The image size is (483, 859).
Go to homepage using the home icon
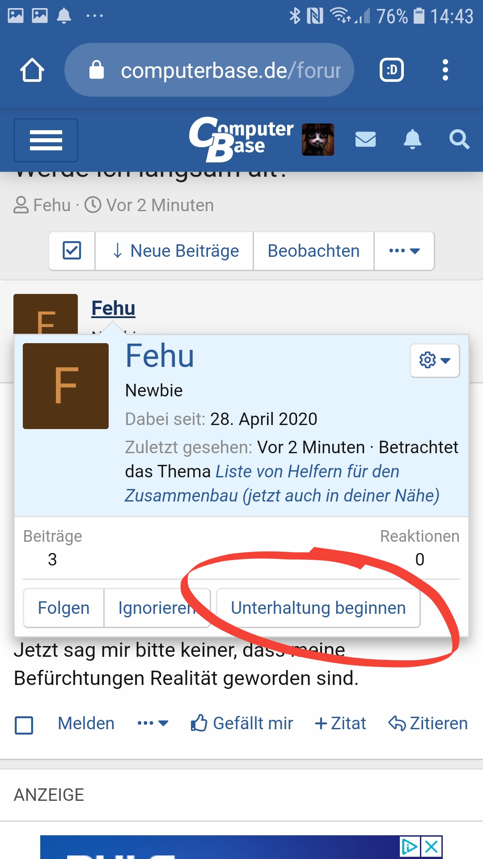tap(32, 69)
